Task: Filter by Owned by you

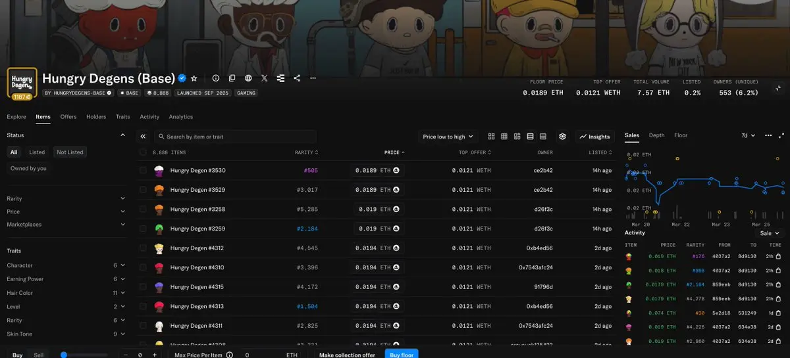Action: coord(28,169)
